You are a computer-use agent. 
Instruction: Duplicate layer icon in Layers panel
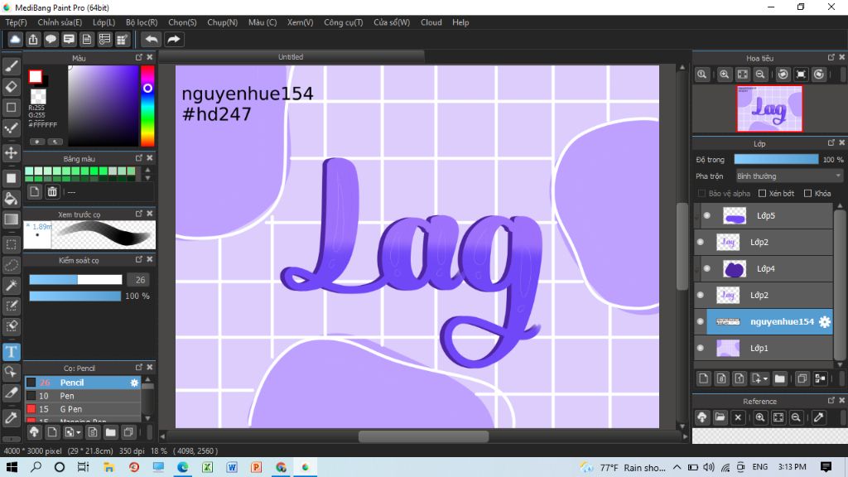click(x=802, y=378)
